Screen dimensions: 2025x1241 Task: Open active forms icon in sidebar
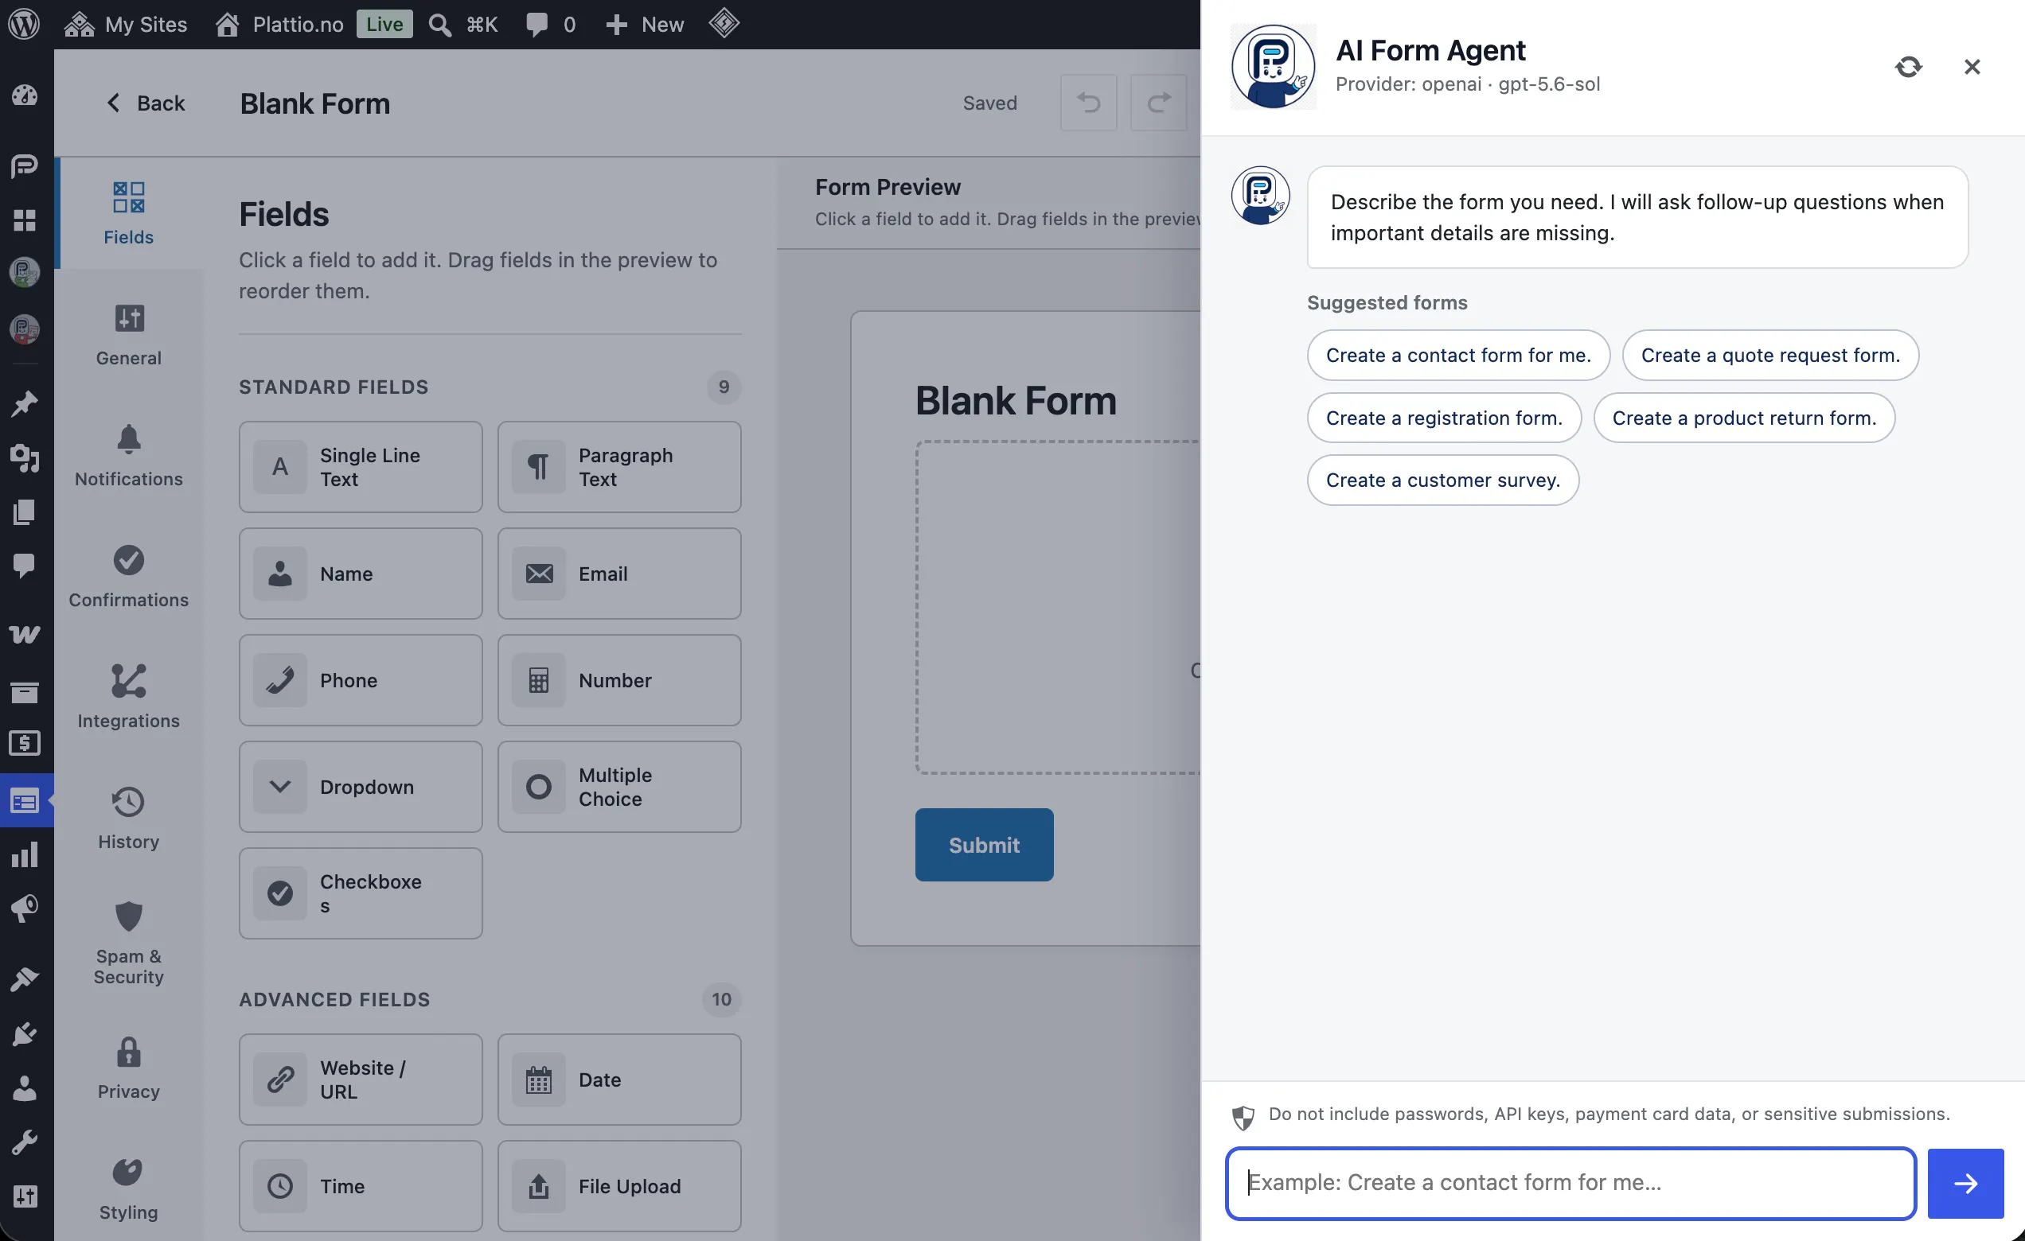point(25,801)
